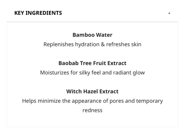Click the word temporary in Witch Hazel description
This screenshot has height=133, width=185.
pyautogui.click(x=150, y=101)
